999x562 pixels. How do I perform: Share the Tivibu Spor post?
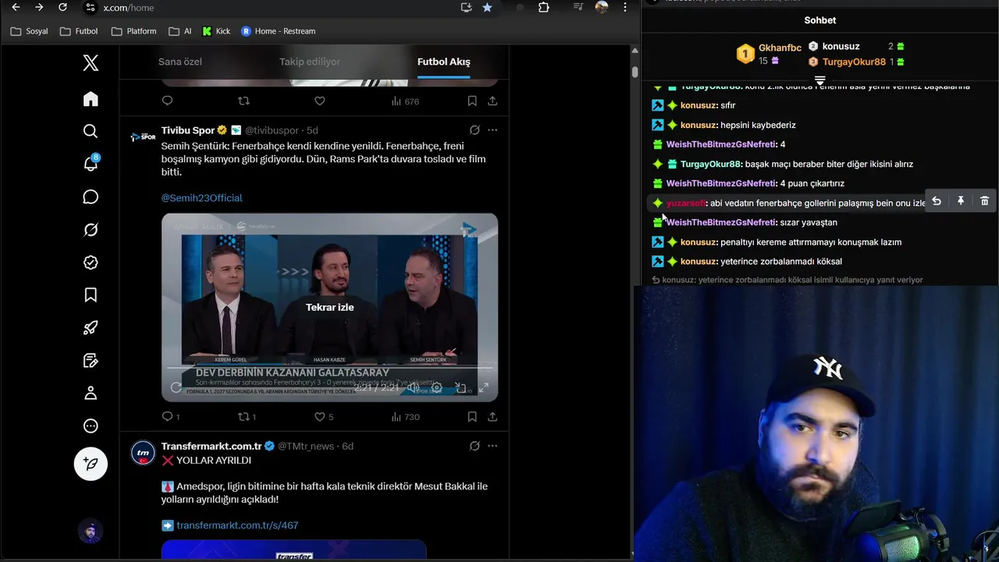coord(492,417)
